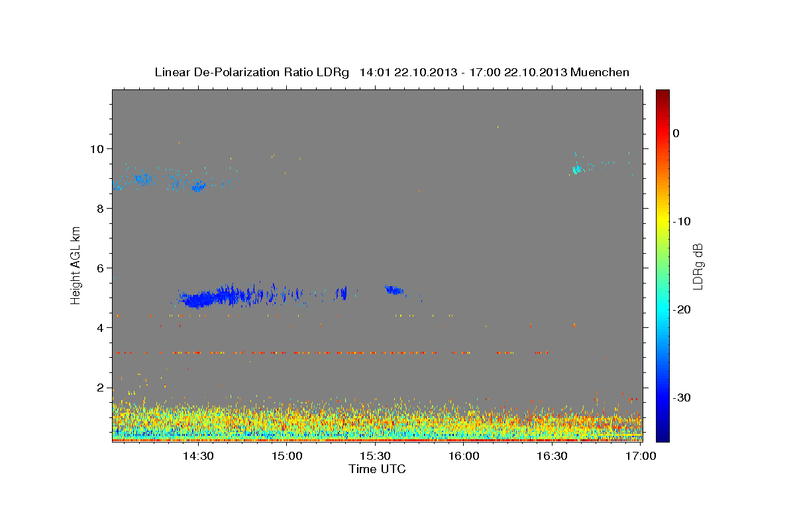Click the 'Time UTC' axis label
The height and width of the screenshot is (530, 795).
(x=377, y=469)
